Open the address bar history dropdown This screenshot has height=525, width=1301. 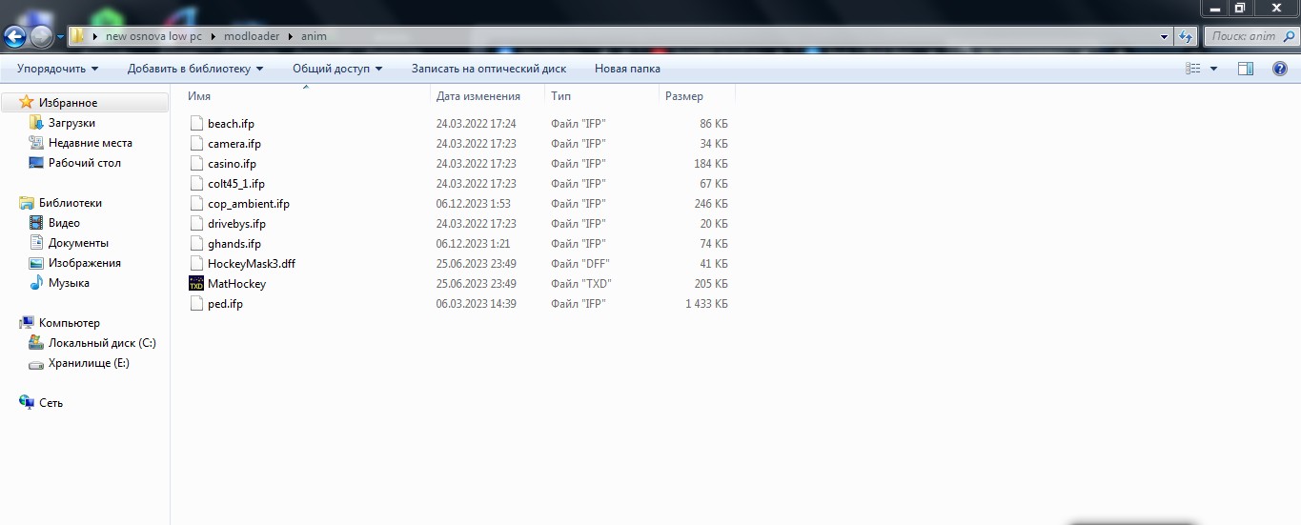click(1164, 37)
